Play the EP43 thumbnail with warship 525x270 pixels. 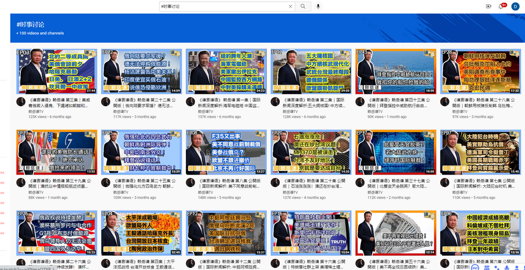pyautogui.click(x=396, y=71)
